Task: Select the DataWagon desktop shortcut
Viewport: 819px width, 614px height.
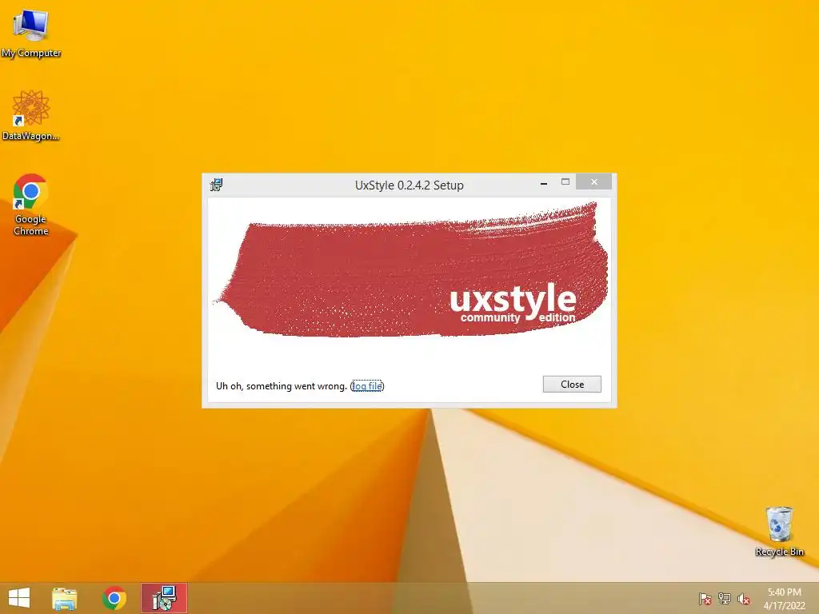Action: 31,115
